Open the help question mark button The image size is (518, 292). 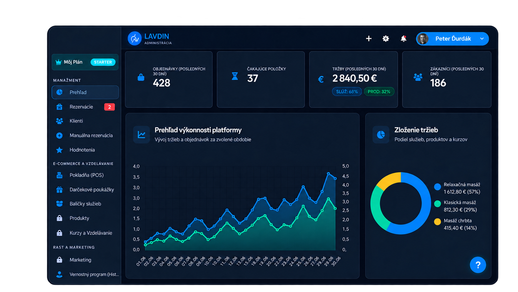(x=478, y=265)
